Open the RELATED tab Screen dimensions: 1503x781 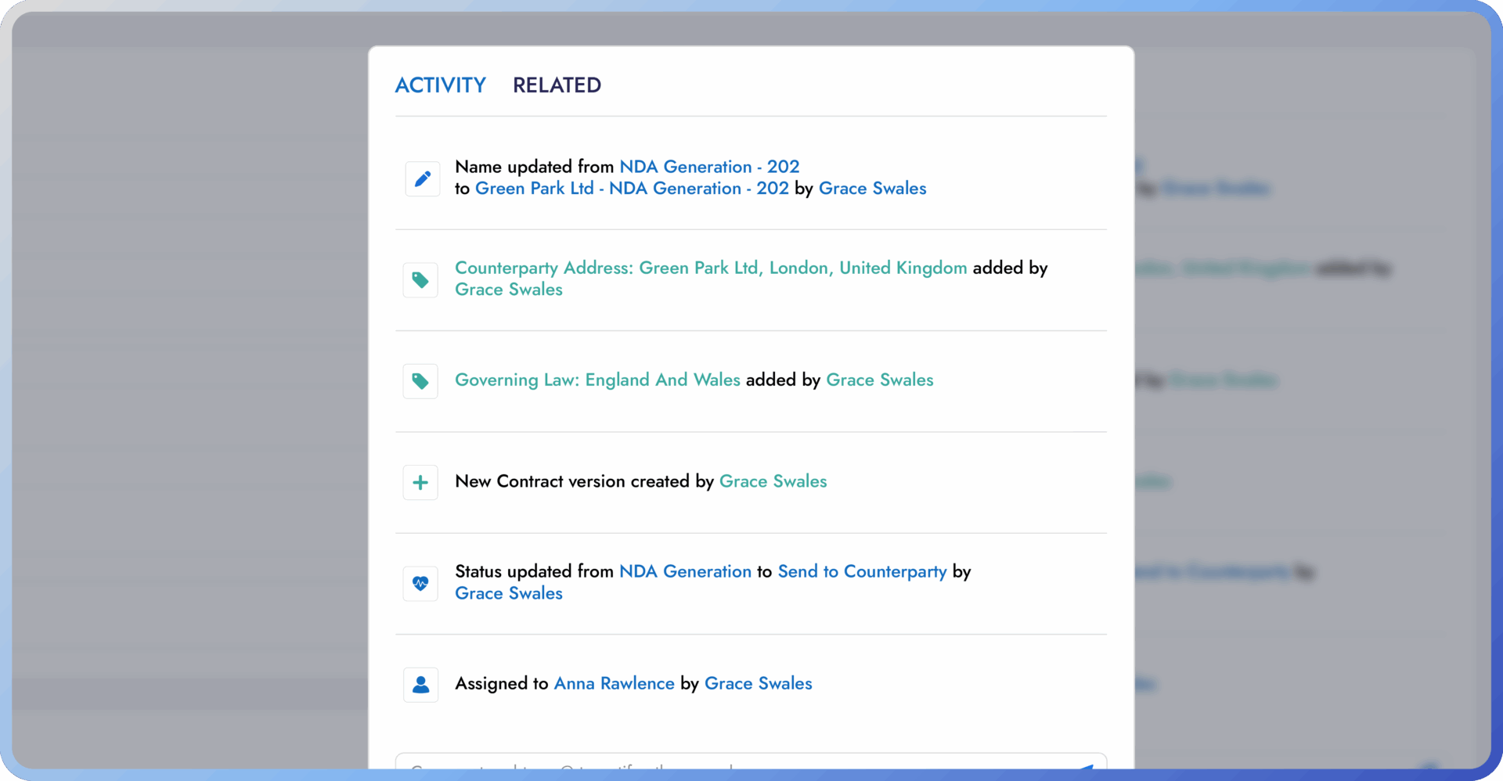pos(557,85)
